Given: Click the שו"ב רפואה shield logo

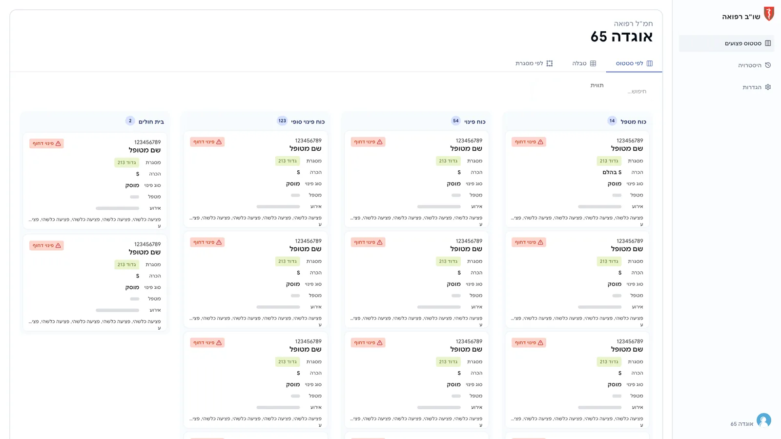Looking at the screenshot, I should (x=769, y=14).
